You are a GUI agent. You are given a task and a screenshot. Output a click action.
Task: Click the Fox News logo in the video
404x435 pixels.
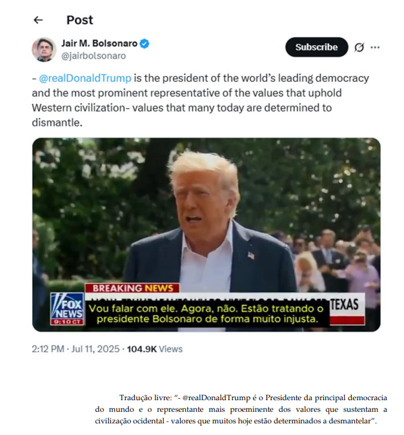tap(67, 308)
